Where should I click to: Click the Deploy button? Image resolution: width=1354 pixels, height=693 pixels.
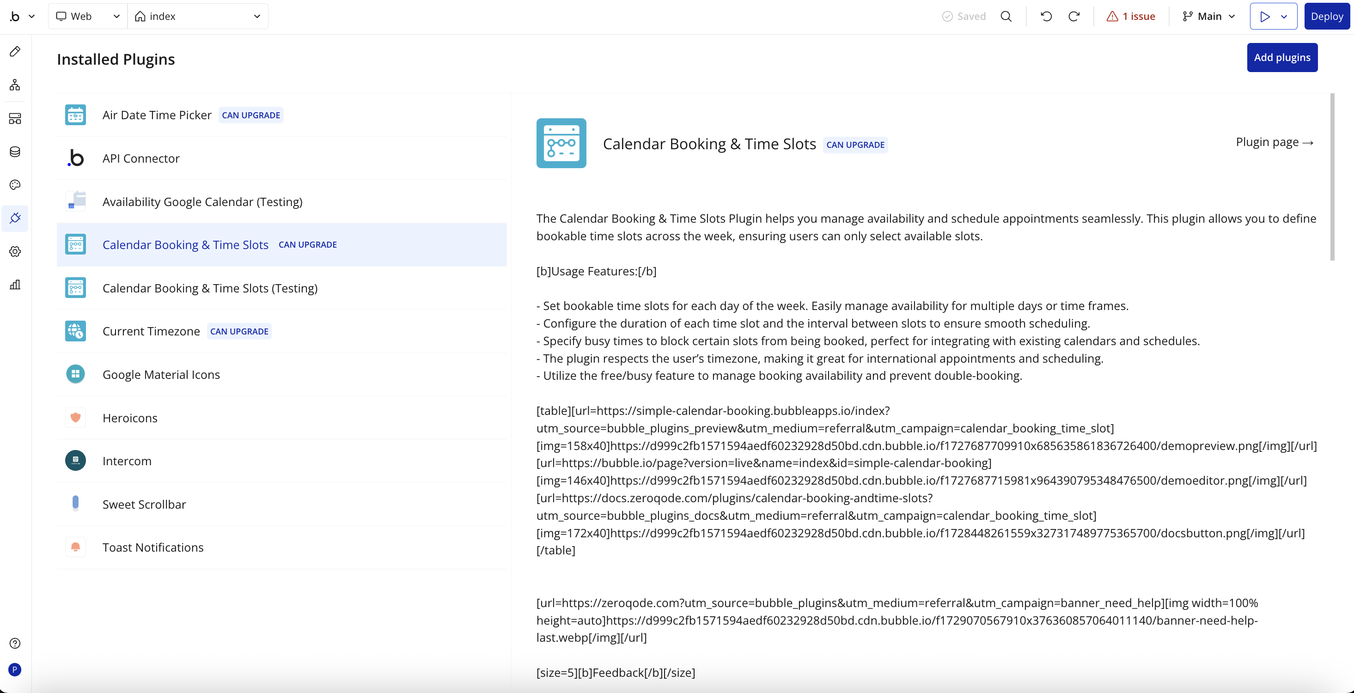click(x=1326, y=16)
